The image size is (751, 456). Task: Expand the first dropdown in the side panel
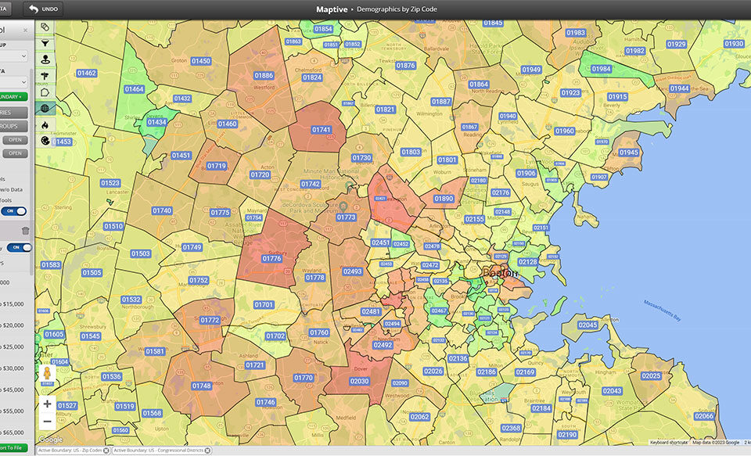click(14, 57)
